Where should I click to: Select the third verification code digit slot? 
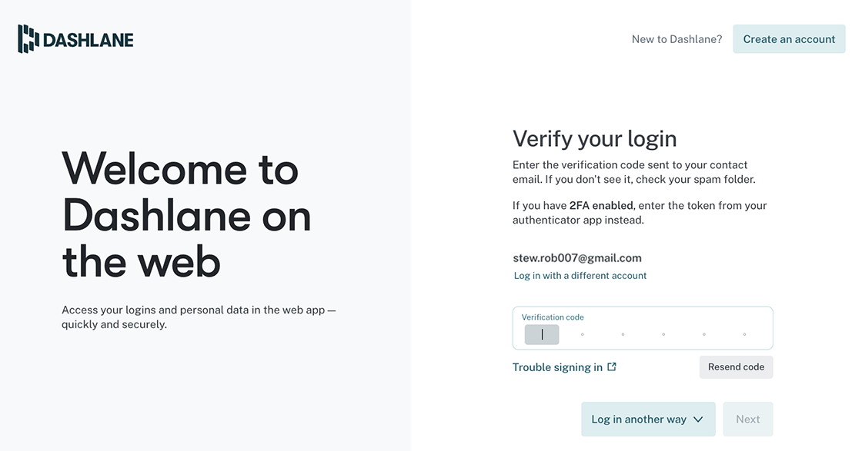click(623, 334)
